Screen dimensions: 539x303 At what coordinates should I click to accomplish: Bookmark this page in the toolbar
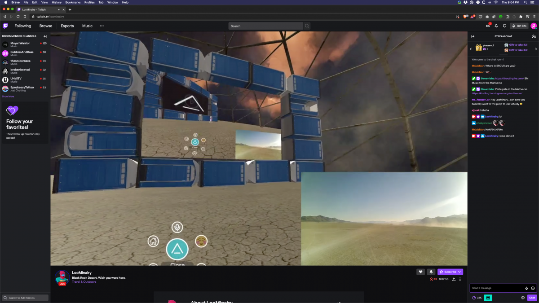click(25, 17)
